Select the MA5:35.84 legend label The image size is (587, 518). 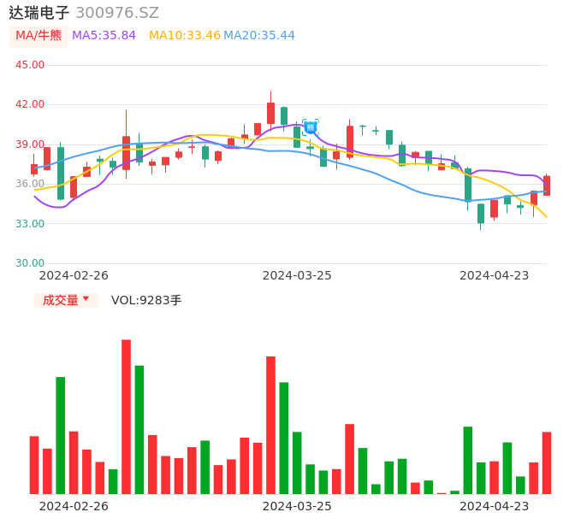[104, 36]
